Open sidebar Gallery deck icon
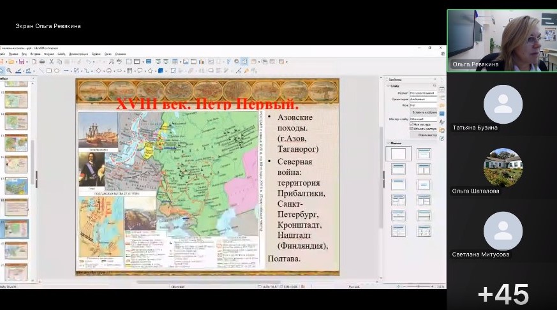 click(442, 130)
